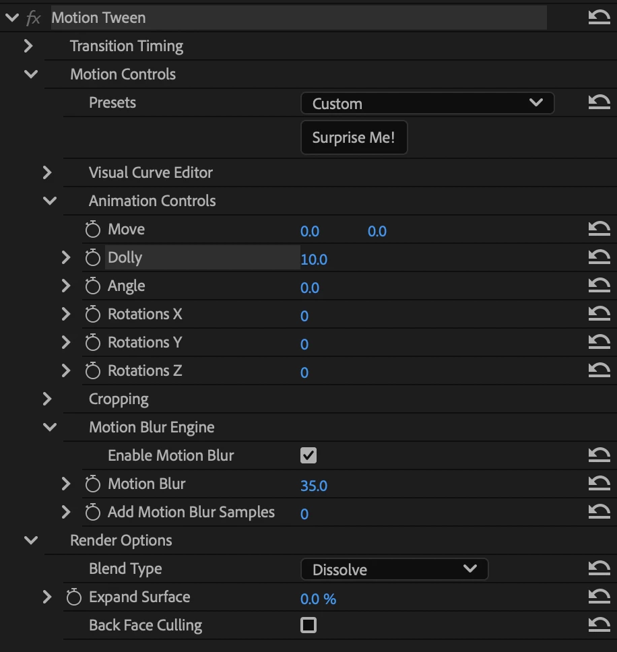
Task: Toggle animation stopwatch for Angle
Action: [x=93, y=286]
